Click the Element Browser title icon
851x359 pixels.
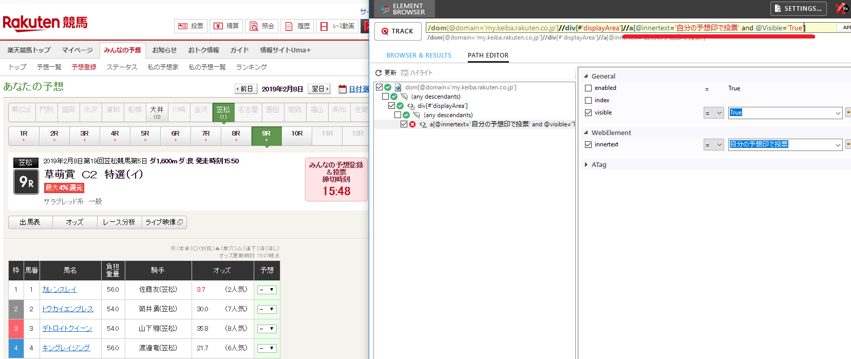coord(385,9)
